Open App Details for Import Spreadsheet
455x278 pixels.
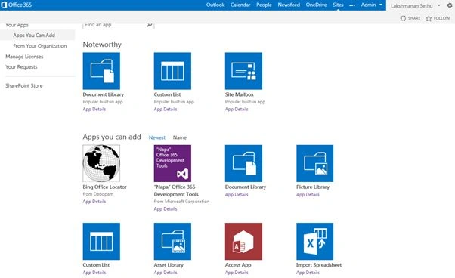308,273
